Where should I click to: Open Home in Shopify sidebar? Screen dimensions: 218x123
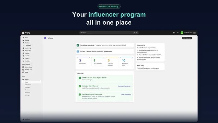click(x=26, y=38)
